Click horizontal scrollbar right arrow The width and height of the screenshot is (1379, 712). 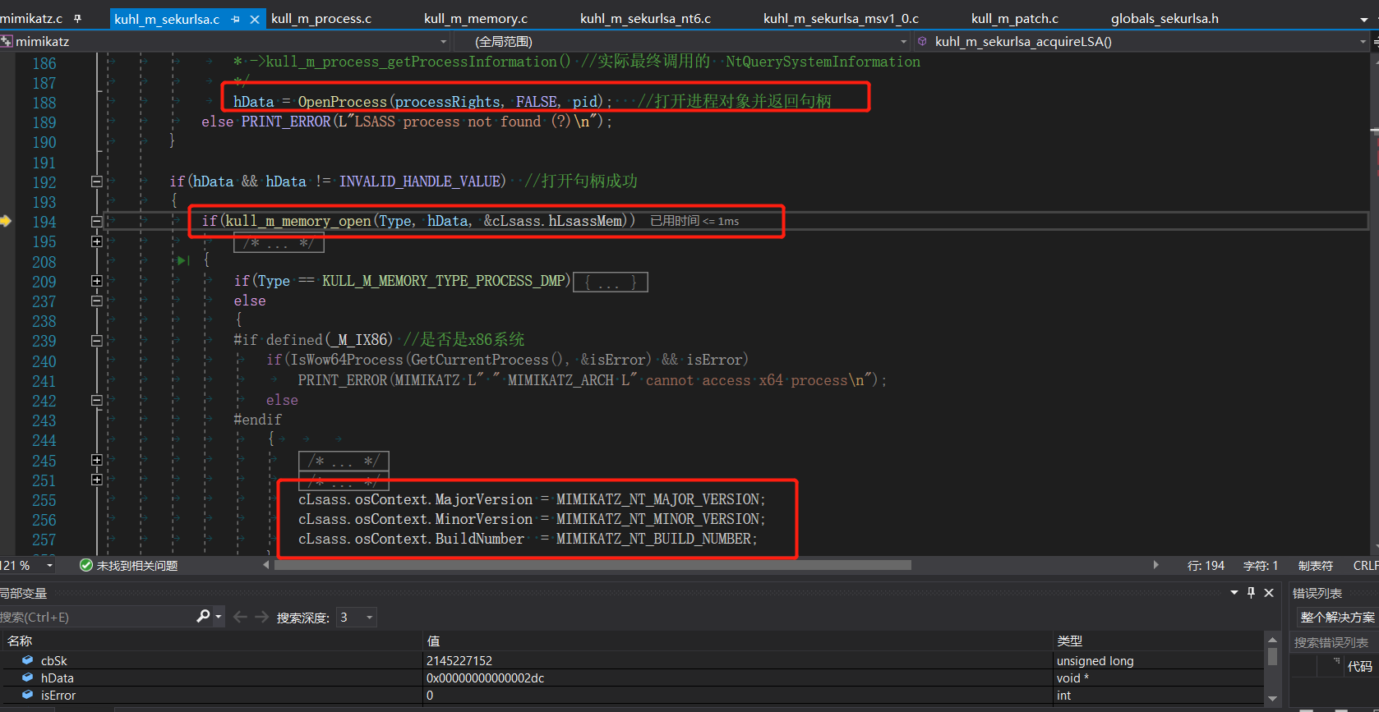(x=1156, y=565)
